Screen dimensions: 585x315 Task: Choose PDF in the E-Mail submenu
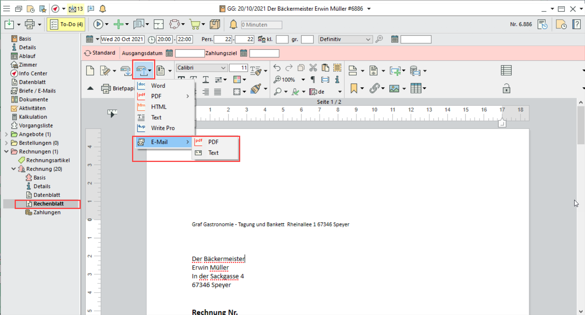click(x=213, y=142)
